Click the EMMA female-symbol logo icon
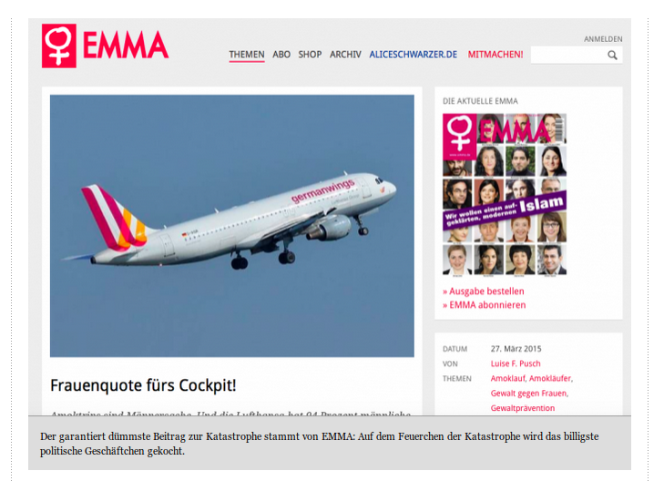 [x=59, y=46]
